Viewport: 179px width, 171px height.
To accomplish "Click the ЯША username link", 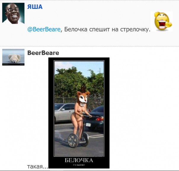I will point(35,7).
